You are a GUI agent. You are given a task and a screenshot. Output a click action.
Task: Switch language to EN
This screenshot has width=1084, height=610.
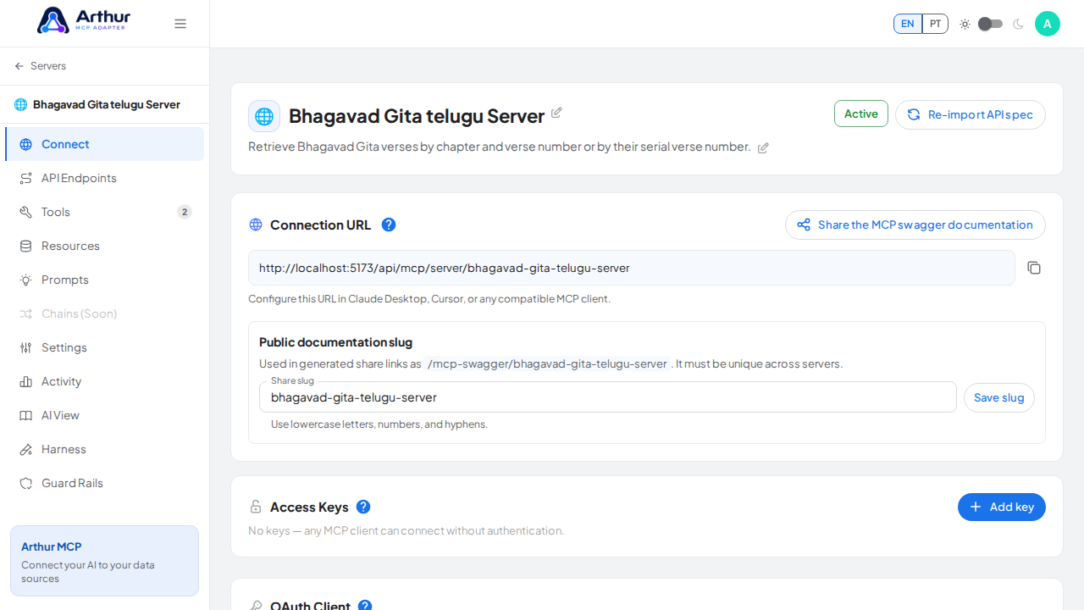click(908, 24)
